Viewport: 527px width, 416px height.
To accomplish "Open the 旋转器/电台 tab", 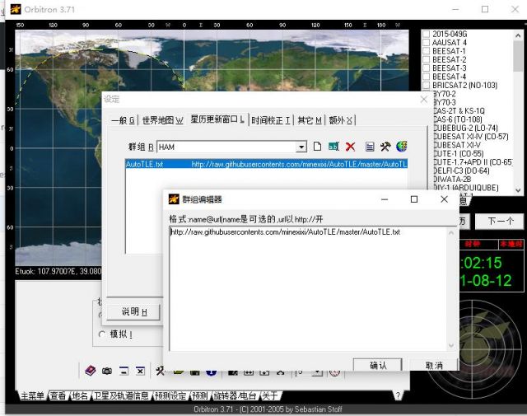I will (235, 396).
